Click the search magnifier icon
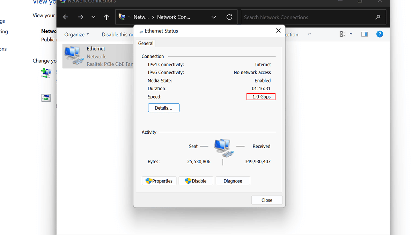 377,17
